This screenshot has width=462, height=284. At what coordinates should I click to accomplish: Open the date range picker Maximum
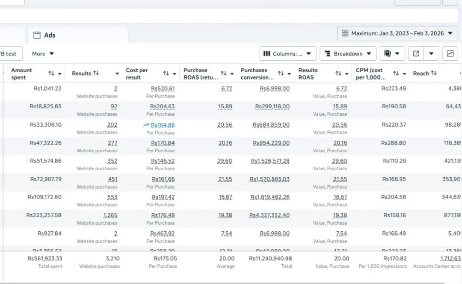(x=397, y=33)
